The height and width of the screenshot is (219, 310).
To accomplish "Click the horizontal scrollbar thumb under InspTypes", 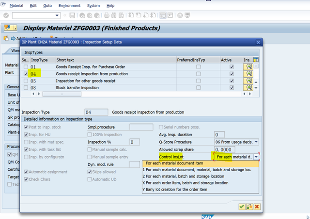I will [62, 94].
